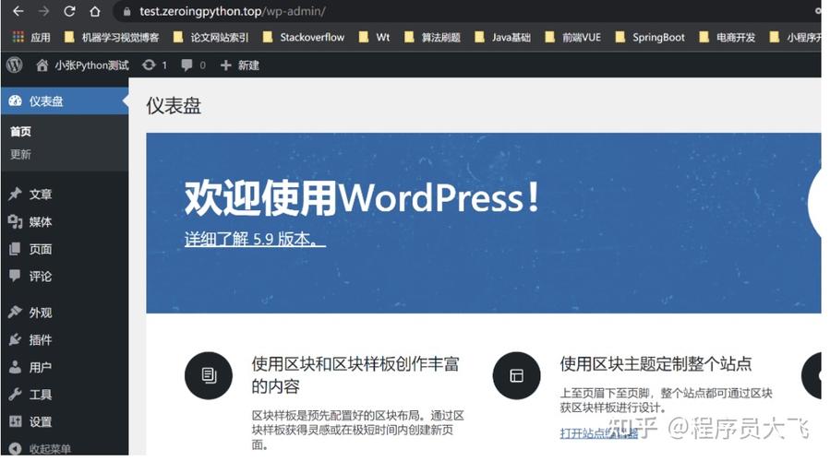Open 设置 (settings) sliders icon
The height and width of the screenshot is (461, 830).
[x=15, y=421]
